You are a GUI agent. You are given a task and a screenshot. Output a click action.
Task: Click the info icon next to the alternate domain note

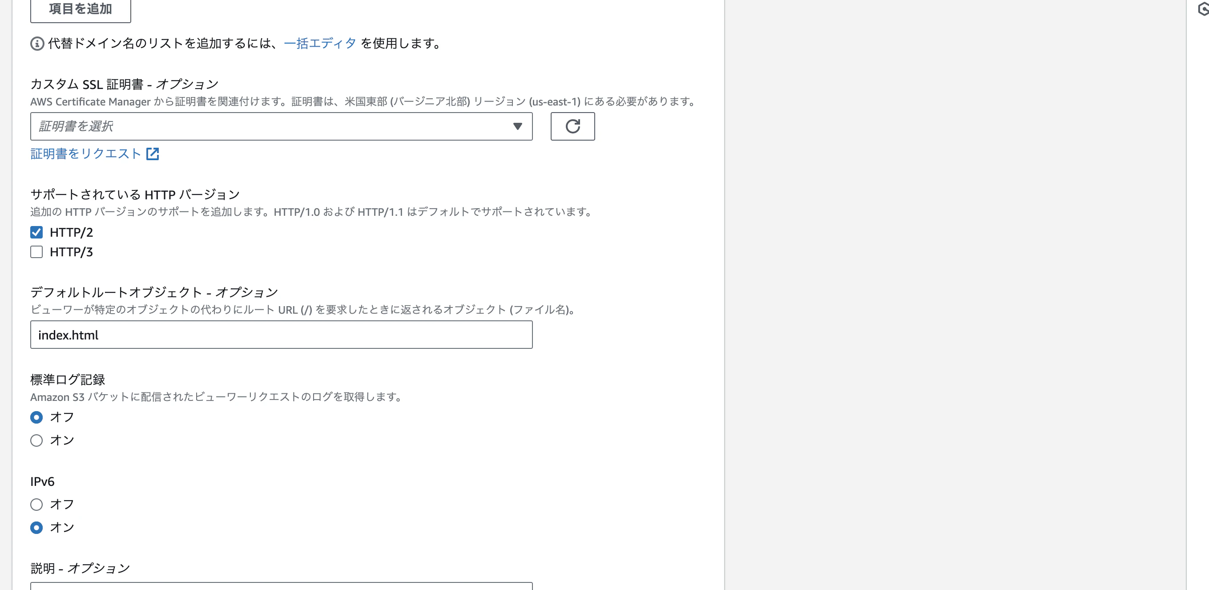tap(36, 44)
